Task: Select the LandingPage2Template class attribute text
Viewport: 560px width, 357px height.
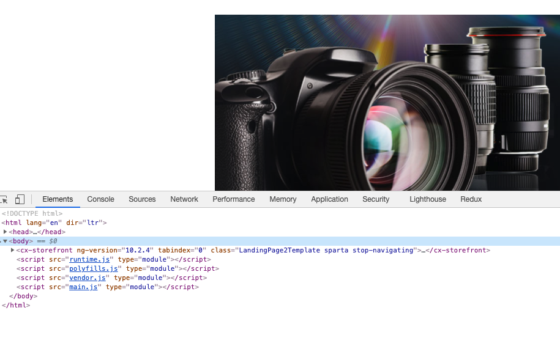Action: 279,251
